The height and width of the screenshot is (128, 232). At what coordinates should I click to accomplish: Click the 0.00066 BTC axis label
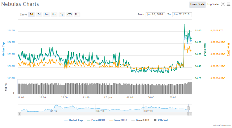coord(217,78)
